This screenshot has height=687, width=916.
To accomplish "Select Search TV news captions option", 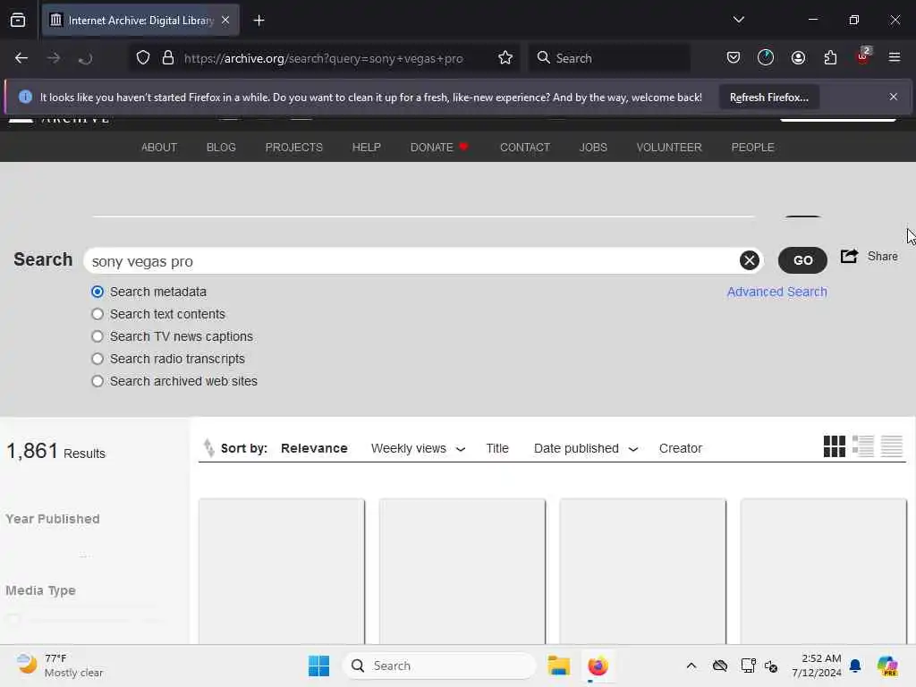I will point(98,336).
